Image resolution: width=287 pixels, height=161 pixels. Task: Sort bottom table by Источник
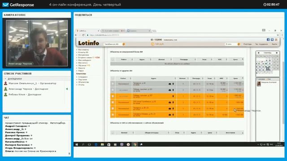(x=230, y=133)
